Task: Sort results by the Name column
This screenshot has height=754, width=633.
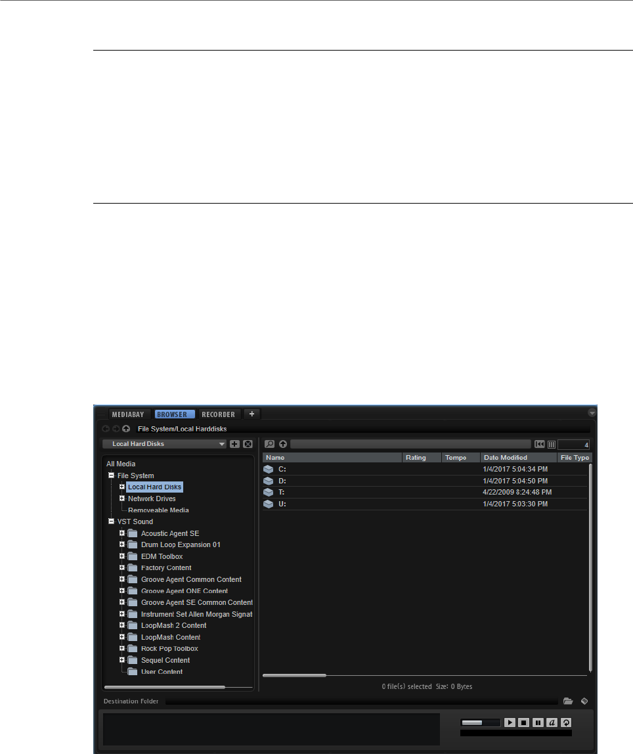Action: 332,457
